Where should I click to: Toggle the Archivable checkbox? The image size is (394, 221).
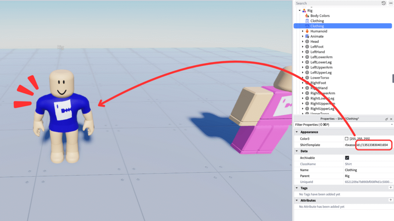coord(347,158)
